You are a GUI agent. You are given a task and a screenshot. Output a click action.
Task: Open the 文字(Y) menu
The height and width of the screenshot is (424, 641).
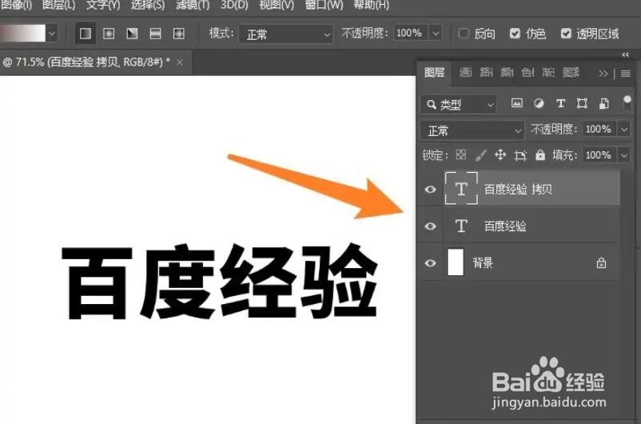click(x=103, y=5)
